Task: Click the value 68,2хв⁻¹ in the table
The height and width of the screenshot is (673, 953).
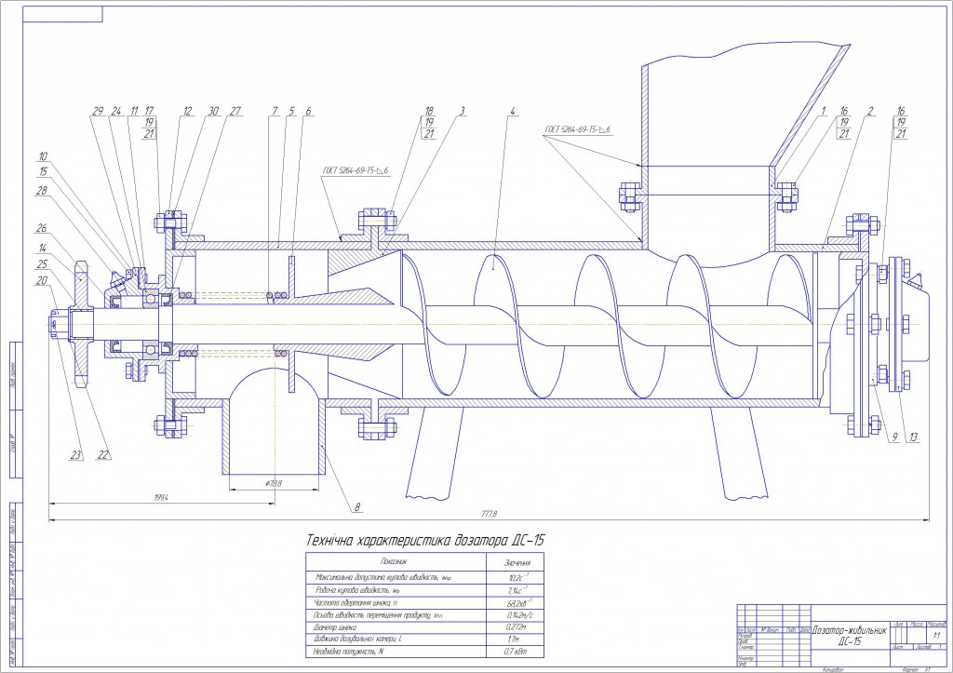Action: click(x=519, y=603)
